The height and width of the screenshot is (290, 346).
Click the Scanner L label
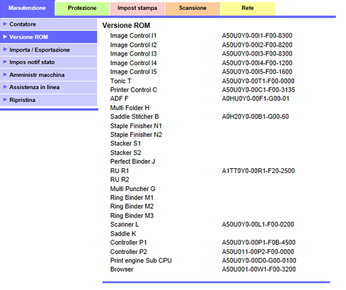pos(124,224)
